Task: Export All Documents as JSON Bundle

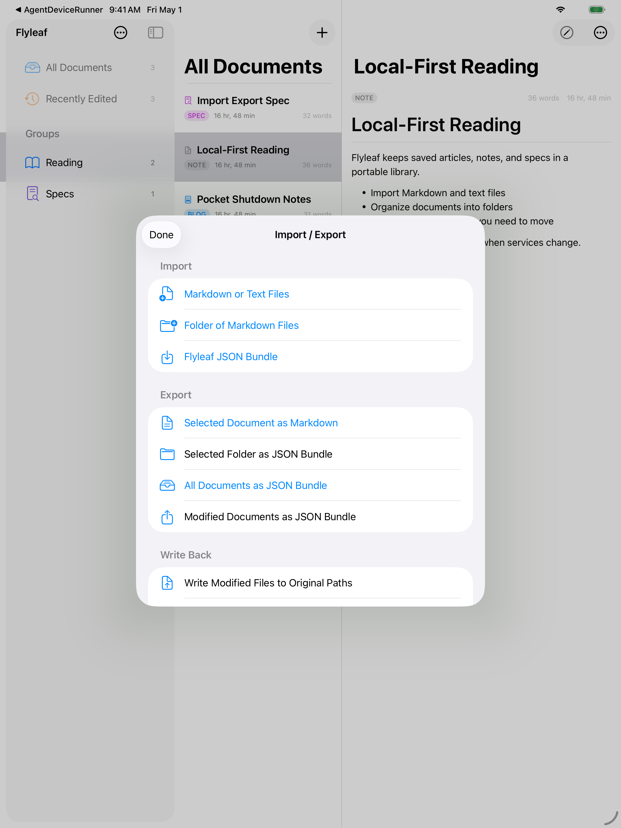Action: [310, 486]
